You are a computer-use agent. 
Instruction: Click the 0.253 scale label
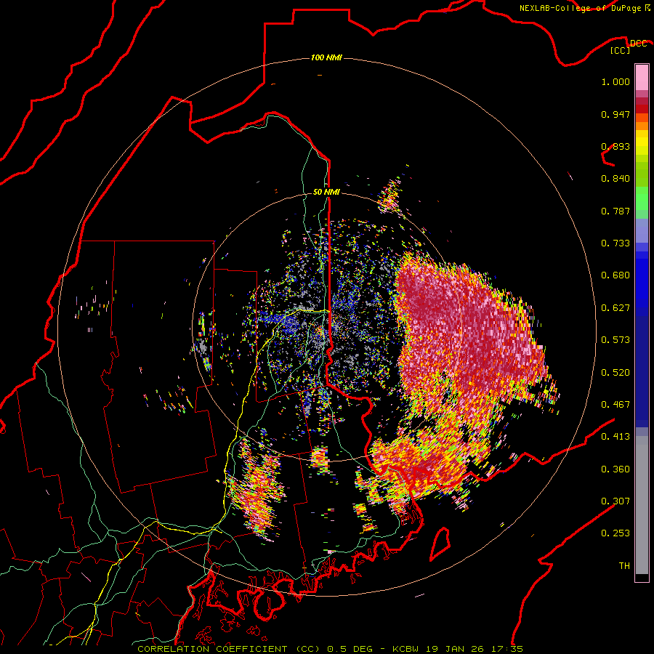pyautogui.click(x=615, y=533)
